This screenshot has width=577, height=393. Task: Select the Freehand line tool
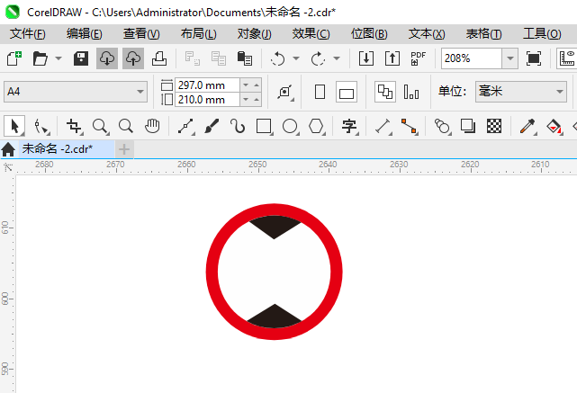186,126
